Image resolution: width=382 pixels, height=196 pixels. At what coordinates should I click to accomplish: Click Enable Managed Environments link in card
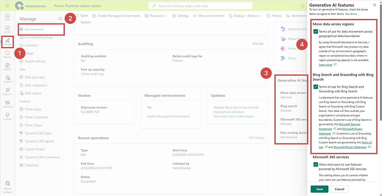point(168,117)
